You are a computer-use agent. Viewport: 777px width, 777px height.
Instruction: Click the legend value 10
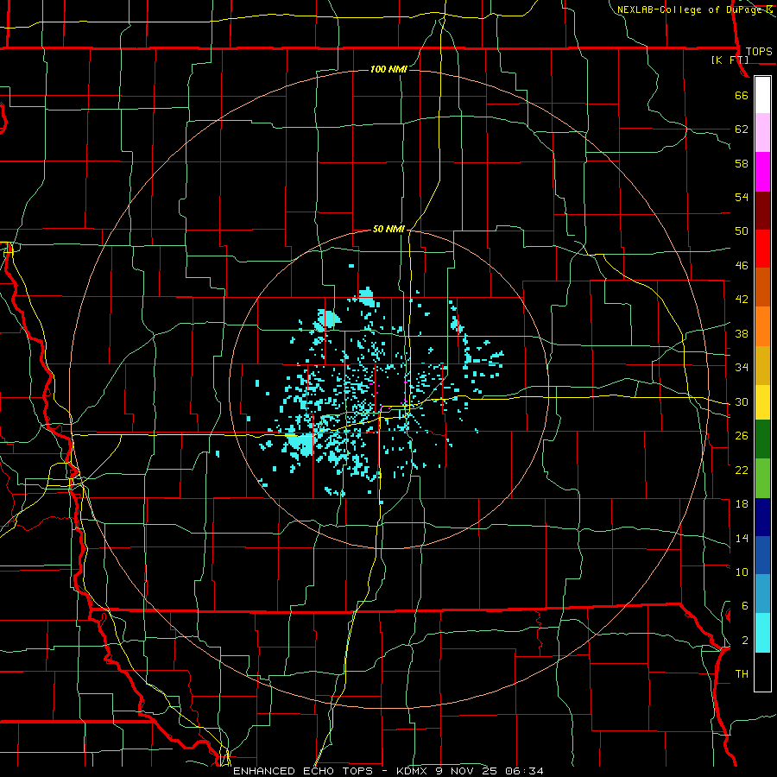click(742, 572)
